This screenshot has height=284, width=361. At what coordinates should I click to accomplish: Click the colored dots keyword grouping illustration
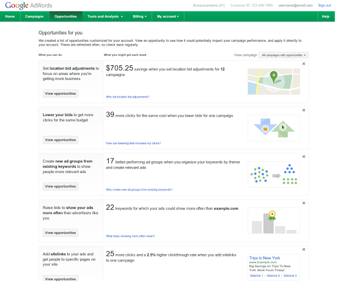coord(274,174)
